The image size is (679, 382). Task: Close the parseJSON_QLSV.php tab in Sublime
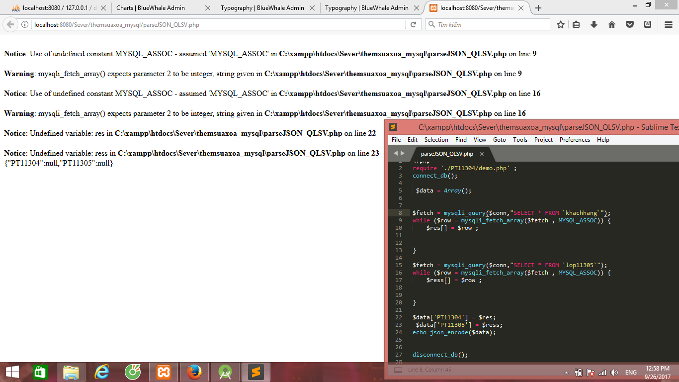(482, 154)
